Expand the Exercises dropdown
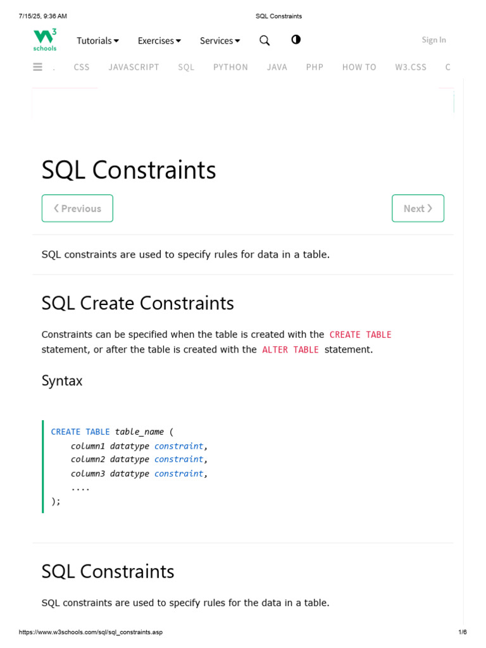Image resolution: width=486 pixels, height=648 pixels. 159,40
